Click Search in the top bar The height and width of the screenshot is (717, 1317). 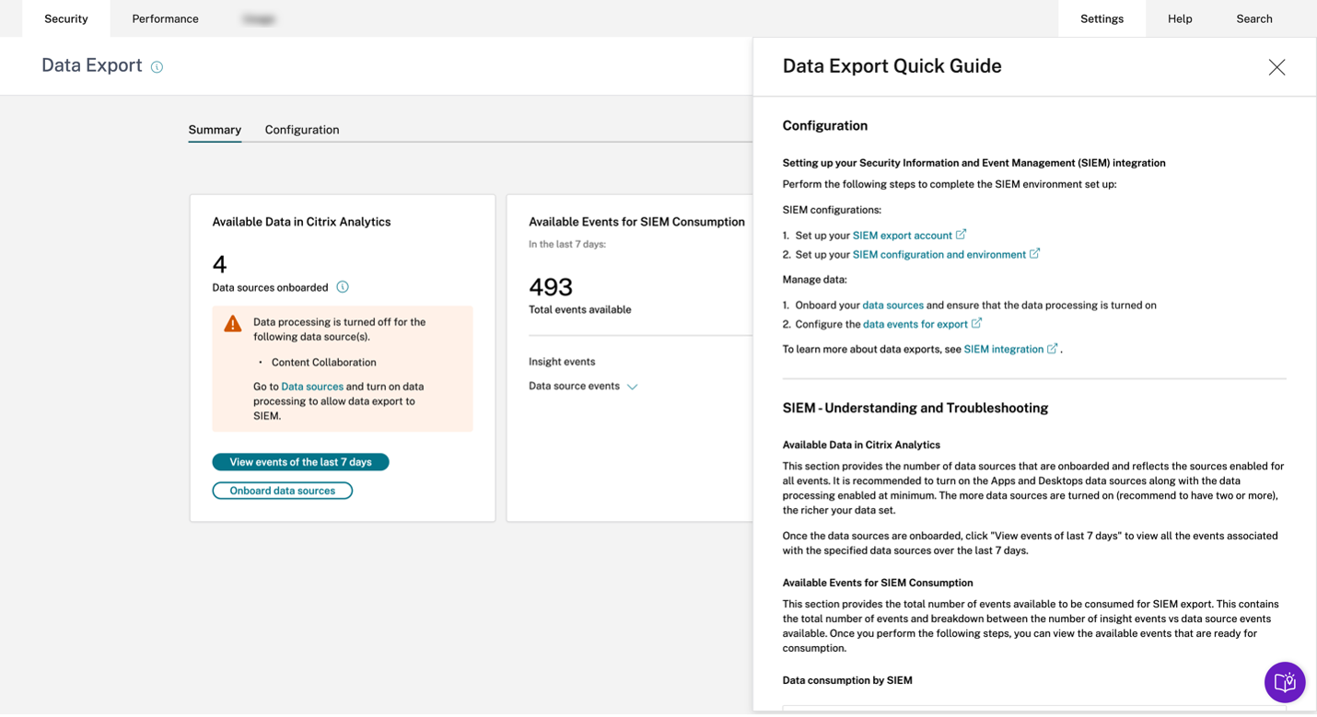pos(1253,18)
